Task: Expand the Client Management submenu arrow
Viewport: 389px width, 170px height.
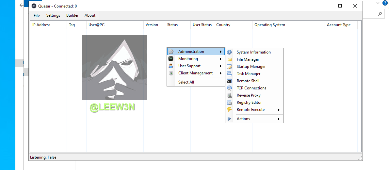Action: [x=221, y=73]
